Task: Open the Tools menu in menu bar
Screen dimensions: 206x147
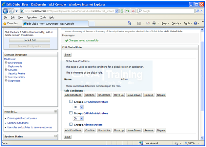Action: tap(43, 17)
